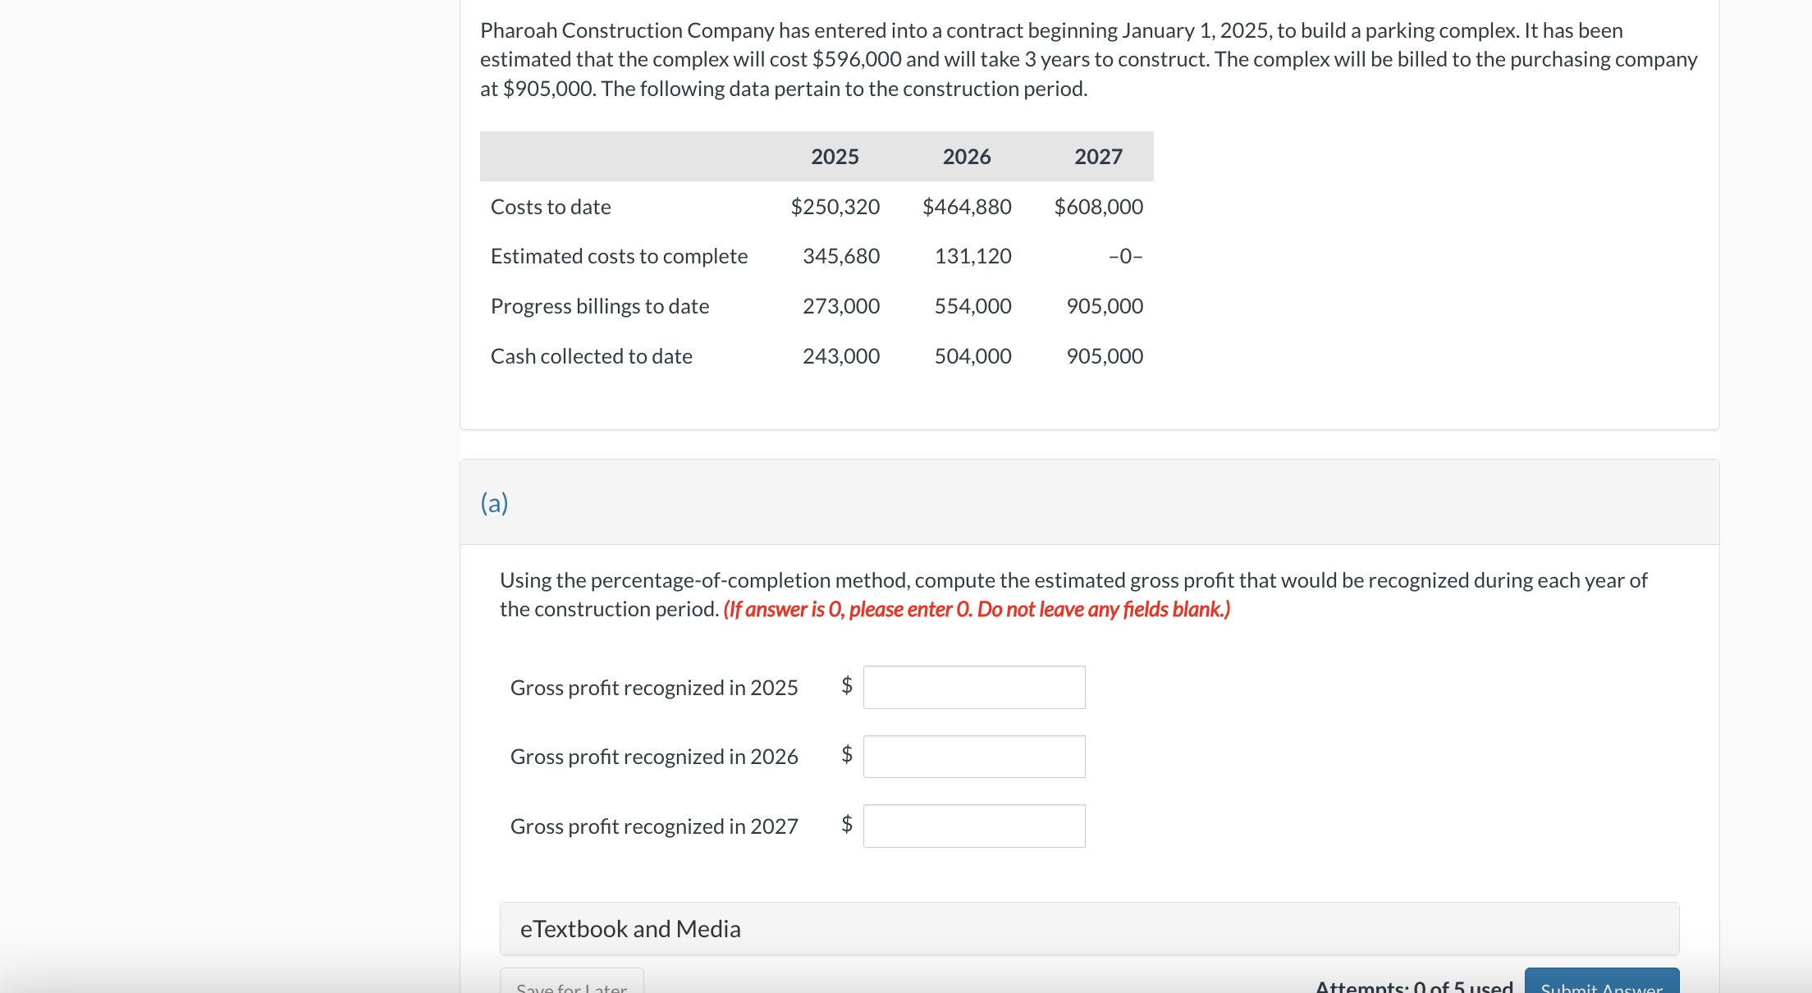Focus the Gross profit recognized in 2027 field
The image size is (1812, 993).
click(973, 826)
